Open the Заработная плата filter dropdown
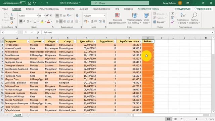Screen dimensions: 215x121 [x=141, y=41]
